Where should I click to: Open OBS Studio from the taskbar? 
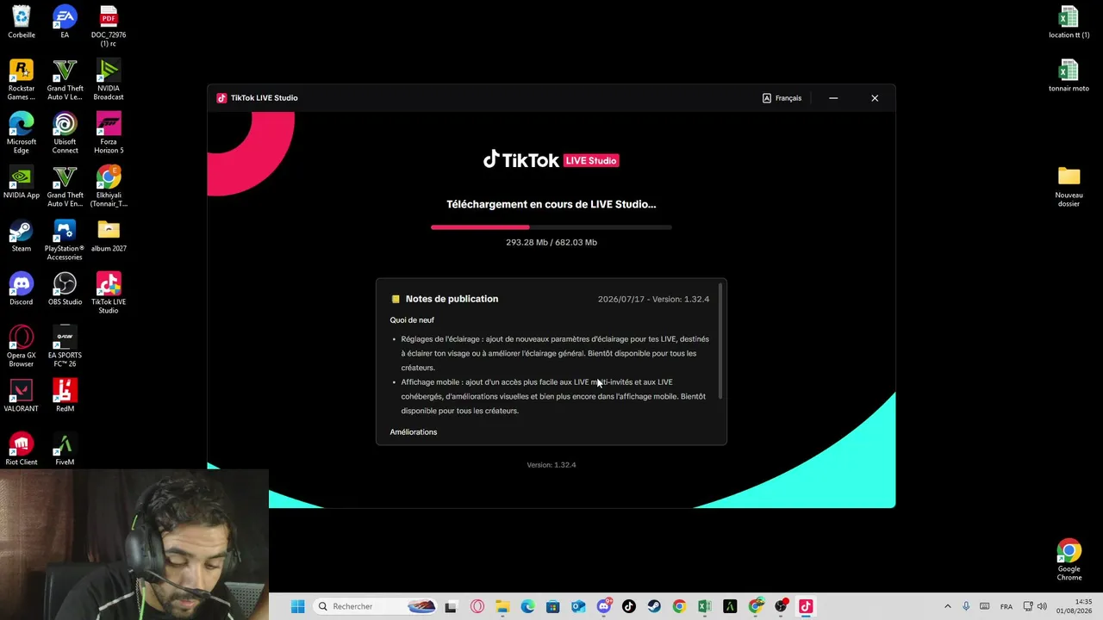(781, 606)
